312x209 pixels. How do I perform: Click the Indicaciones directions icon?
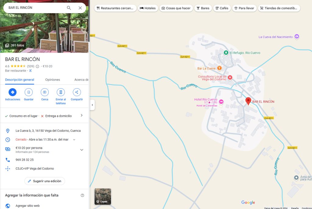coord(12,92)
